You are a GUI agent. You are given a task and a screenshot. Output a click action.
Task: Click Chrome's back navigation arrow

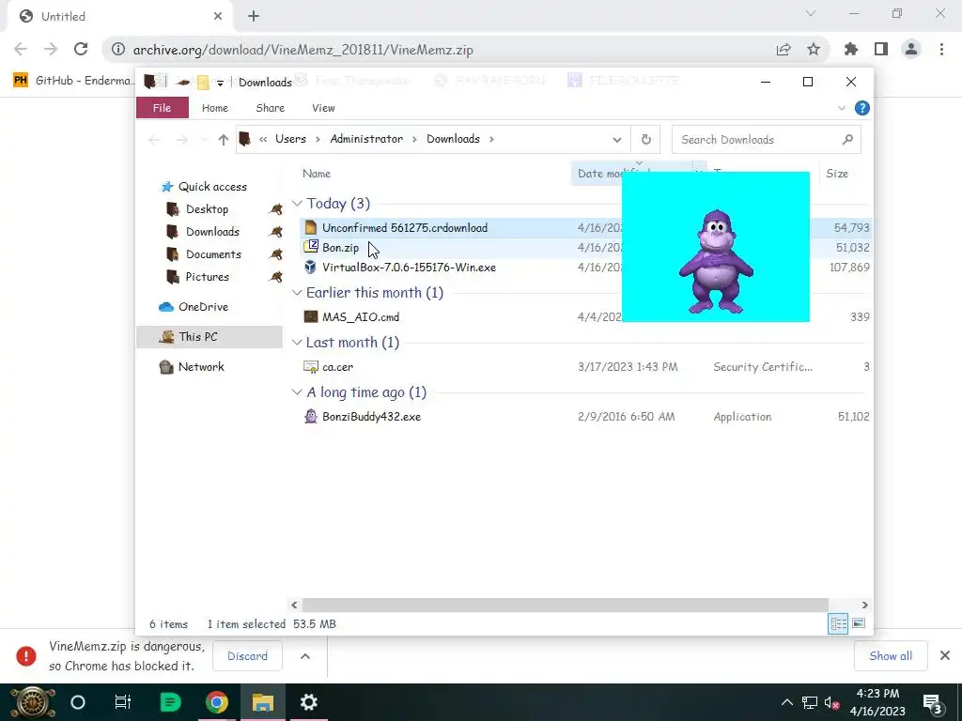[x=21, y=49]
